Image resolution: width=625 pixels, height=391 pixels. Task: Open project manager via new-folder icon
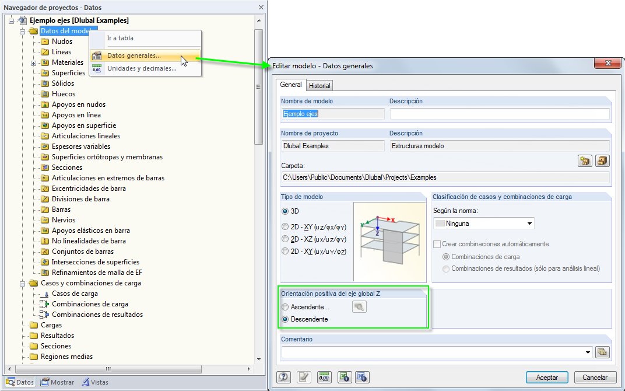click(585, 161)
